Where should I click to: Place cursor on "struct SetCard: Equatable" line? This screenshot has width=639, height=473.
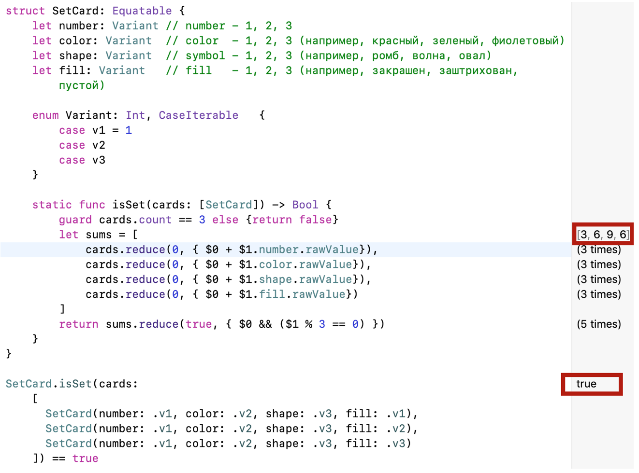click(x=95, y=11)
